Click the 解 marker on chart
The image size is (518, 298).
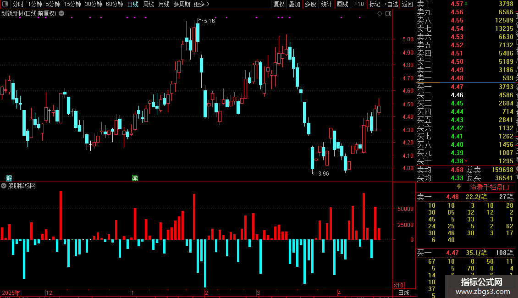coord(9,178)
